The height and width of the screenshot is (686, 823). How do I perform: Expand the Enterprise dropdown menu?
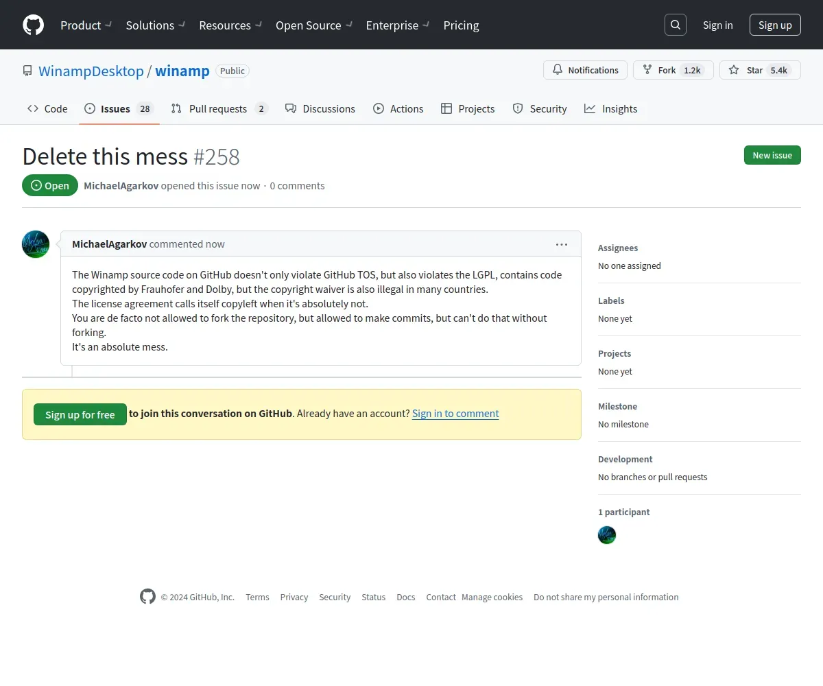tap(398, 25)
